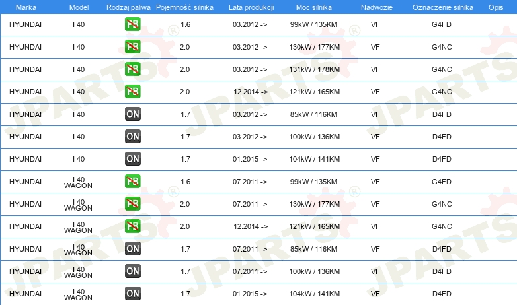This screenshot has width=517, height=305.
Task: Click PB fuel icon in I 40 WAGON 121kW / 165KM row
Action: [132, 226]
